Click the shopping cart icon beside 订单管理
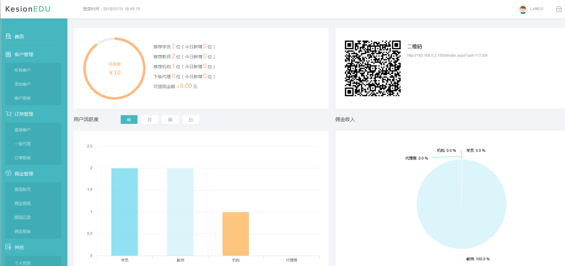The image size is (565, 266). click(8, 114)
